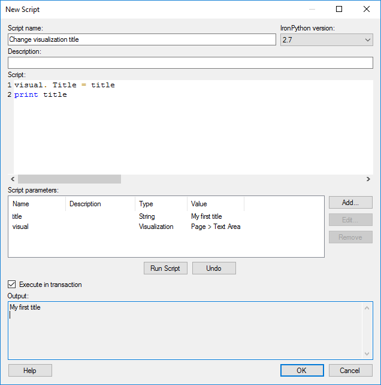Screen dimensions: 381x385
Task: Confirm dialog with OK button
Action: pos(302,371)
